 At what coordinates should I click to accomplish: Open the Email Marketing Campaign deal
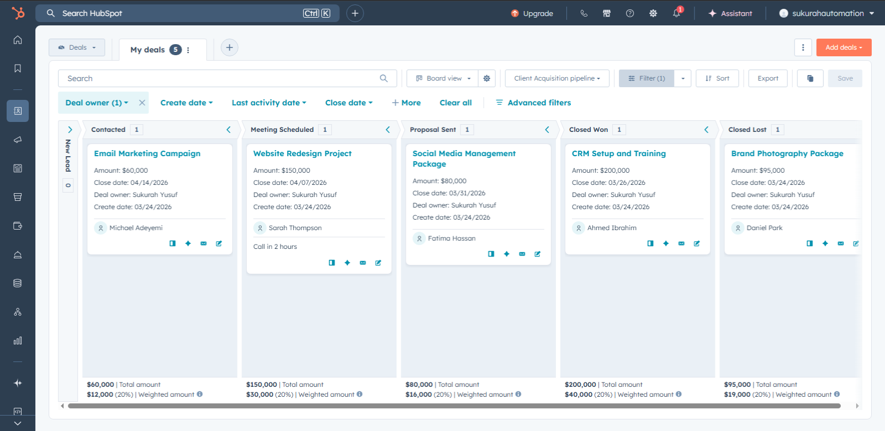click(147, 153)
